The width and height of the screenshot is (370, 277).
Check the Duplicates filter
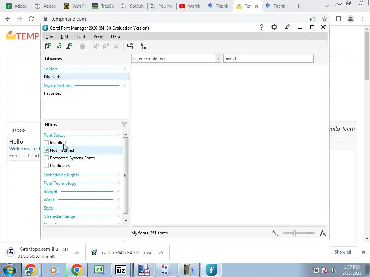(x=47, y=165)
